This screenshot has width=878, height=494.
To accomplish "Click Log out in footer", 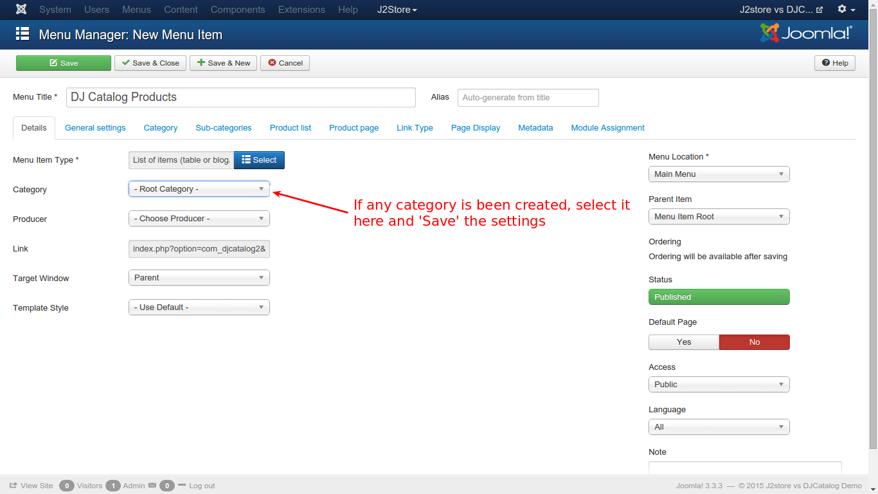I will point(202,486).
